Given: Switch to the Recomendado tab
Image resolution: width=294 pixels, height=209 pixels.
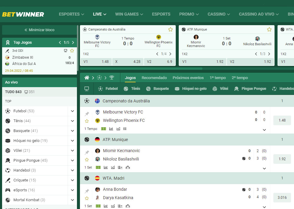Looking at the screenshot, I should tap(154, 78).
